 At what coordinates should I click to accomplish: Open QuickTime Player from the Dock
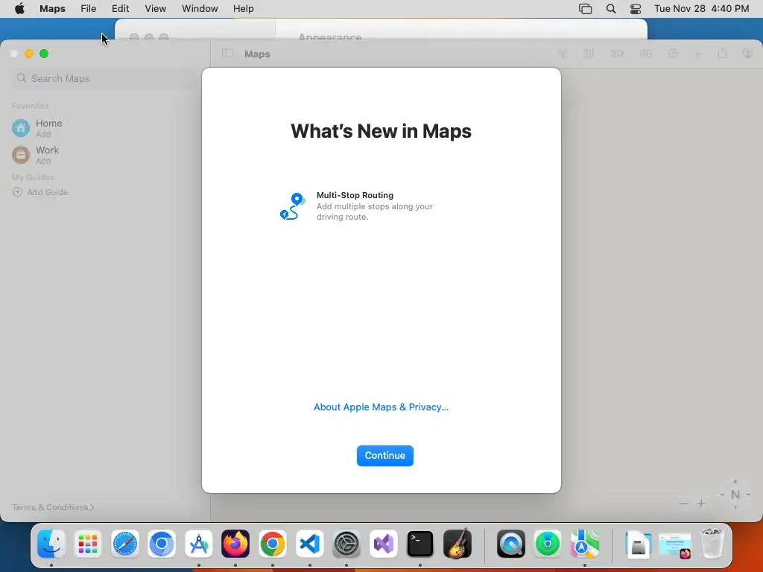[x=511, y=544]
